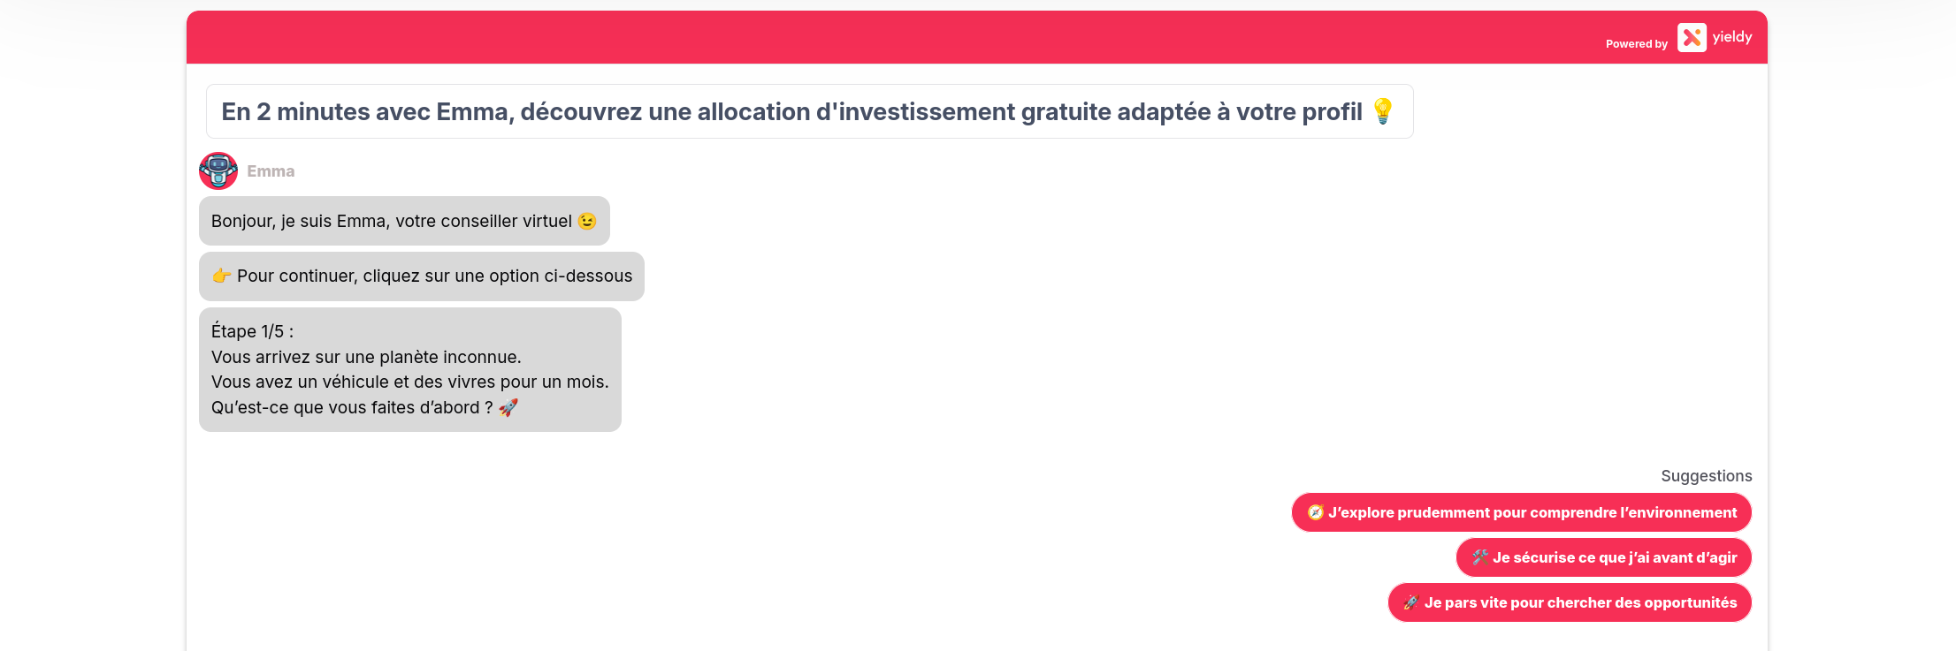Click the Suggestions label
1956x651 pixels.
[1706, 475]
